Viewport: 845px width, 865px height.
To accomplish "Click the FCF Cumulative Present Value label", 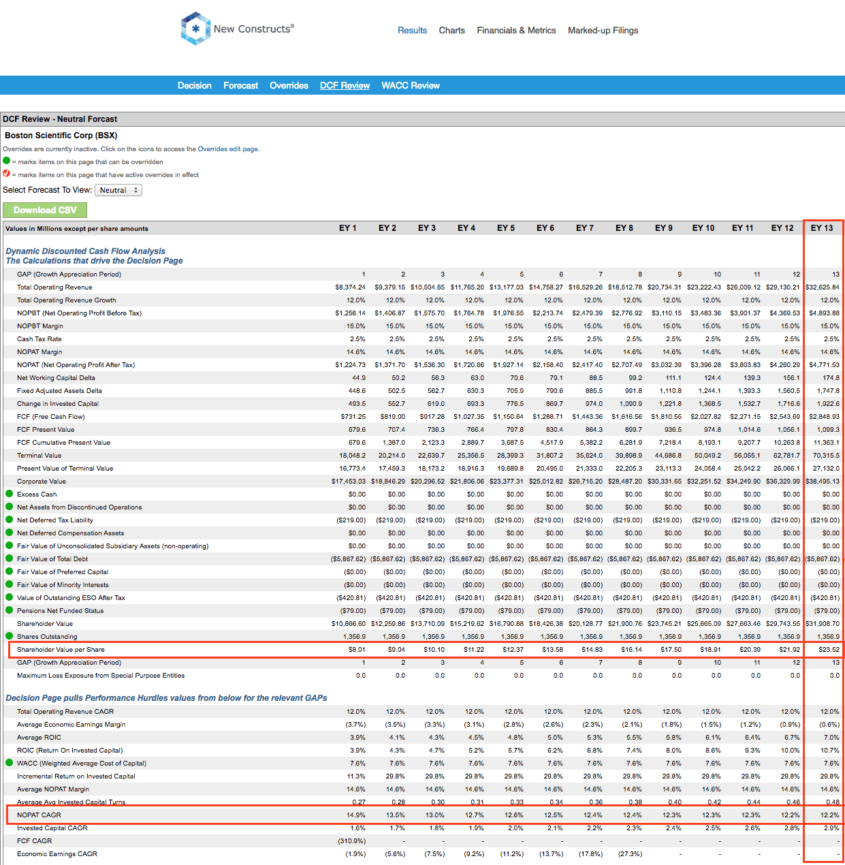I will (x=63, y=442).
